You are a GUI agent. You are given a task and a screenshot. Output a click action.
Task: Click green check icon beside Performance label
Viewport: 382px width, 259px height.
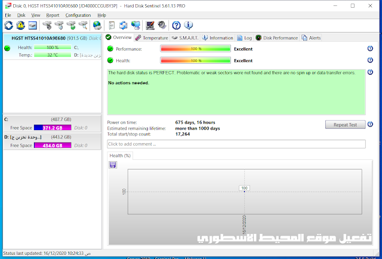coord(110,49)
